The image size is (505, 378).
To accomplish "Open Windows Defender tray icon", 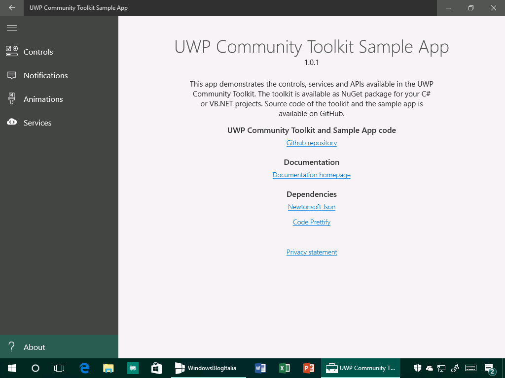I will (417, 368).
